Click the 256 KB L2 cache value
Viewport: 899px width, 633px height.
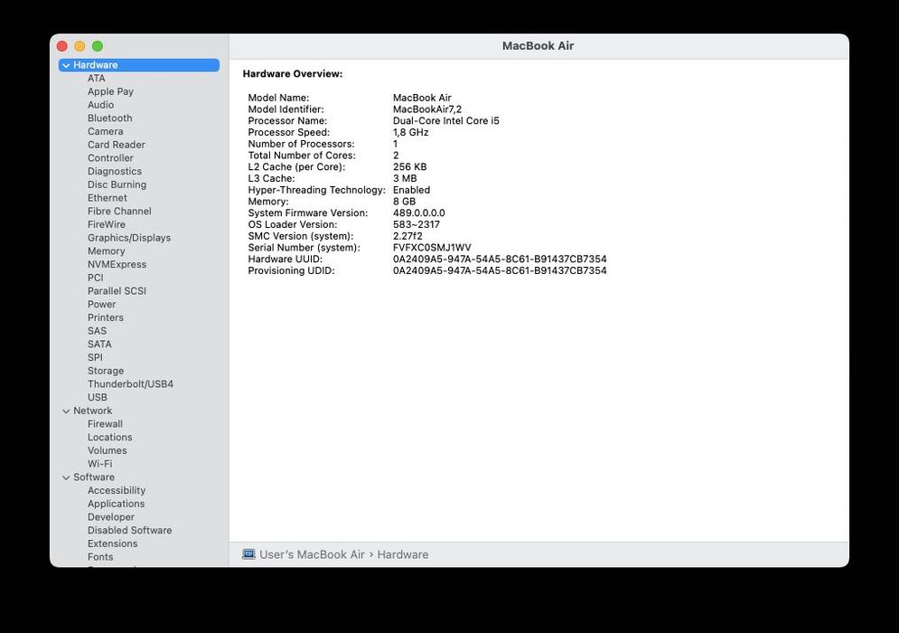[409, 166]
